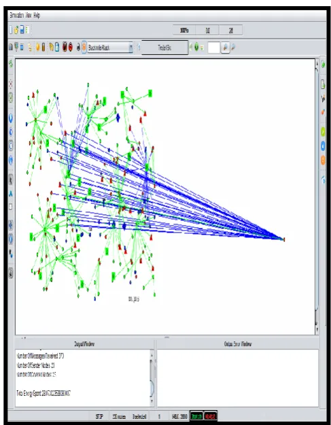The image size is (331, 425).
Task: Click the sink node at far right of graph
Action: coord(284,239)
